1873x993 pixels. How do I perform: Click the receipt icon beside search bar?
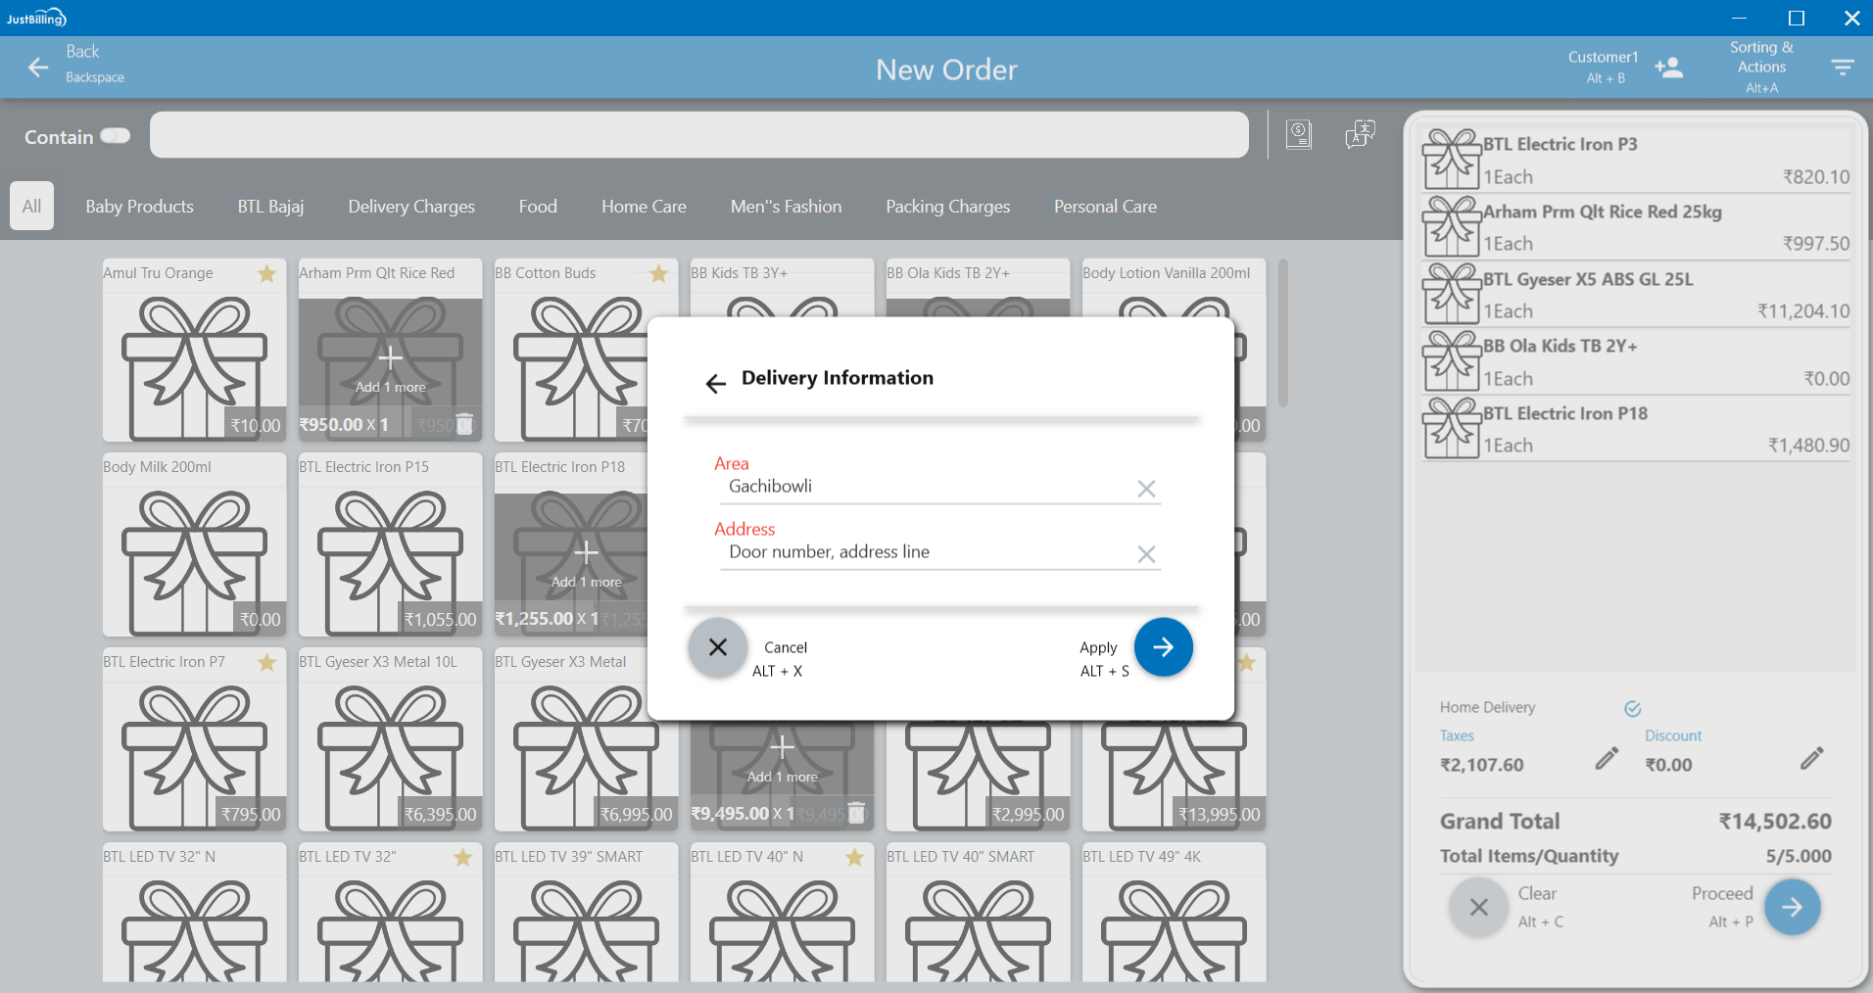pos(1299,134)
